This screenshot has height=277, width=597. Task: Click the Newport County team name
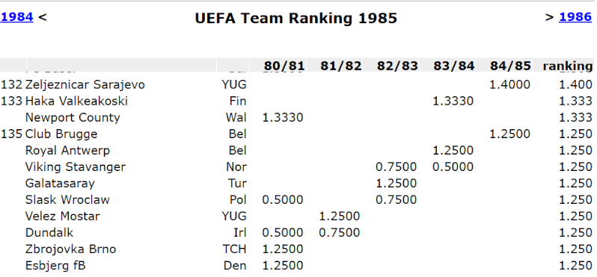tap(73, 117)
